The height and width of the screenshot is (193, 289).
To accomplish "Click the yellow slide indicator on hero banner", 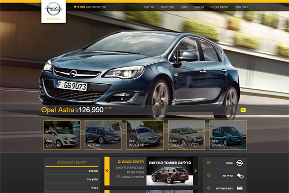I will (x=243, y=110).
